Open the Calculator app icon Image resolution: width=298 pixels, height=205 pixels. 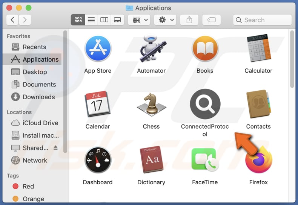259,48
